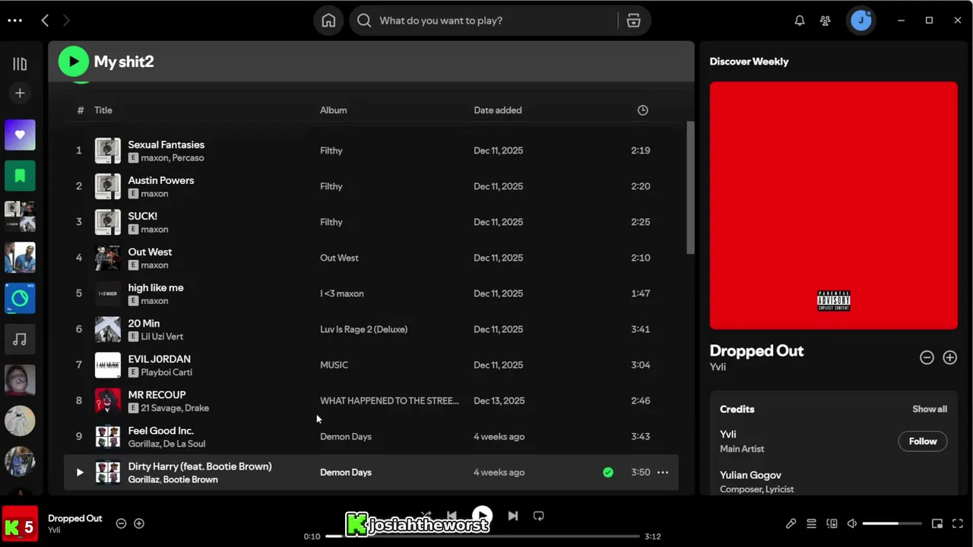Play the My shit2 playlist
Viewport: 973px width, 547px height.
pos(74,62)
